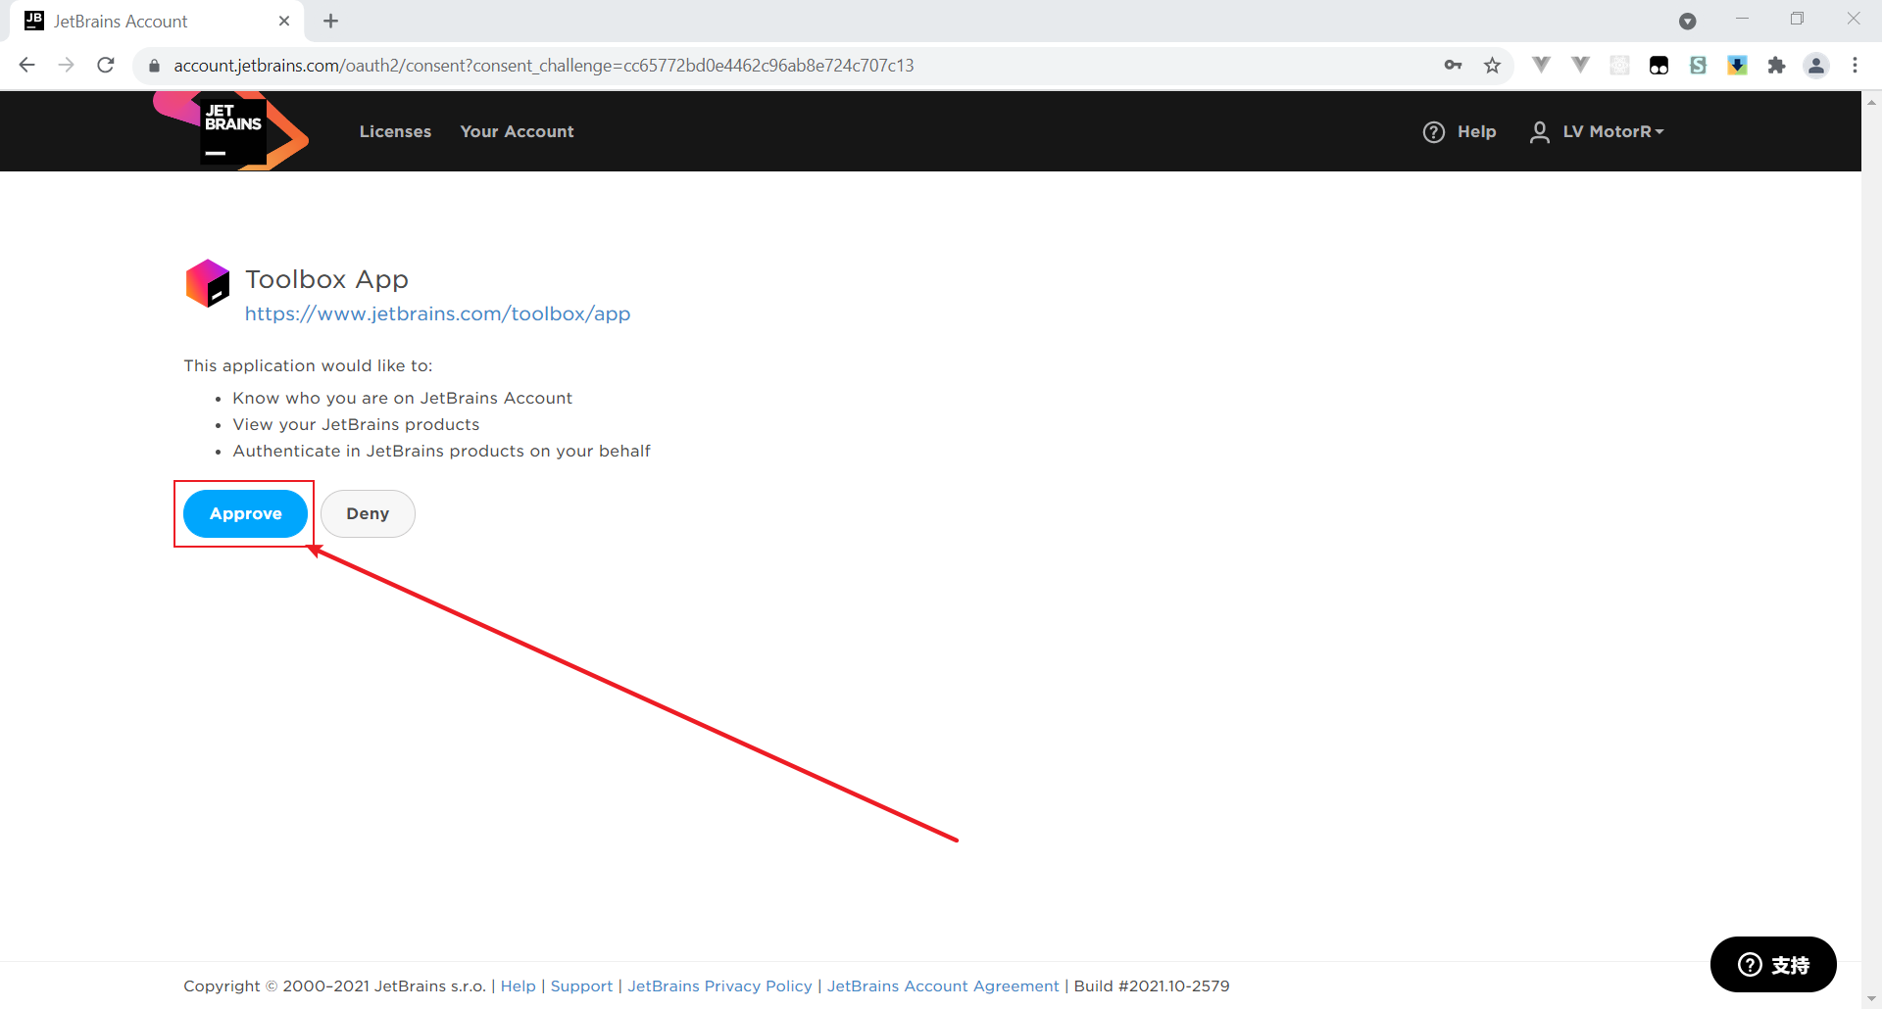Click the 'Toolbox App' heading

pyautogui.click(x=326, y=279)
